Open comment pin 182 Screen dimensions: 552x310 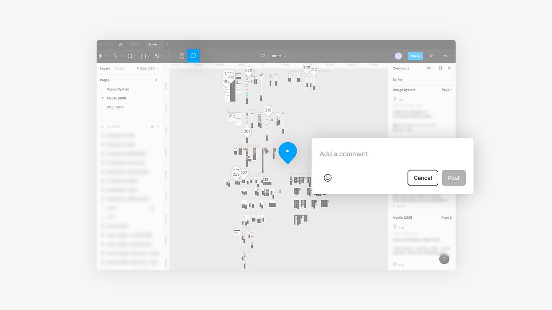click(x=231, y=78)
